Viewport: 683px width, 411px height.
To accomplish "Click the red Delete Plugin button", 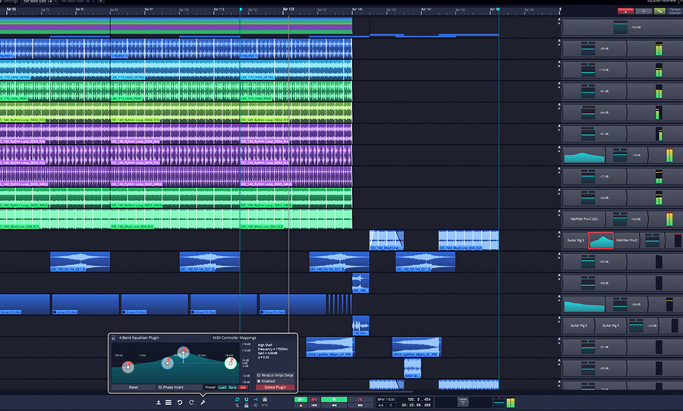I will pyautogui.click(x=275, y=387).
